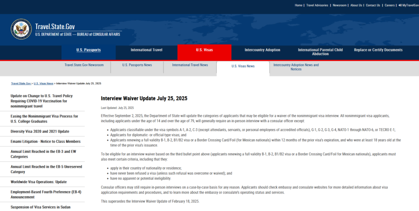Open Diversity Visa 2020 and 2021 Update
Screen dimensions: 419x211
(40, 131)
